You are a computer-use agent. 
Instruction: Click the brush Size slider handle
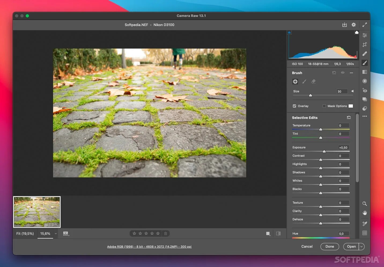[311, 95]
